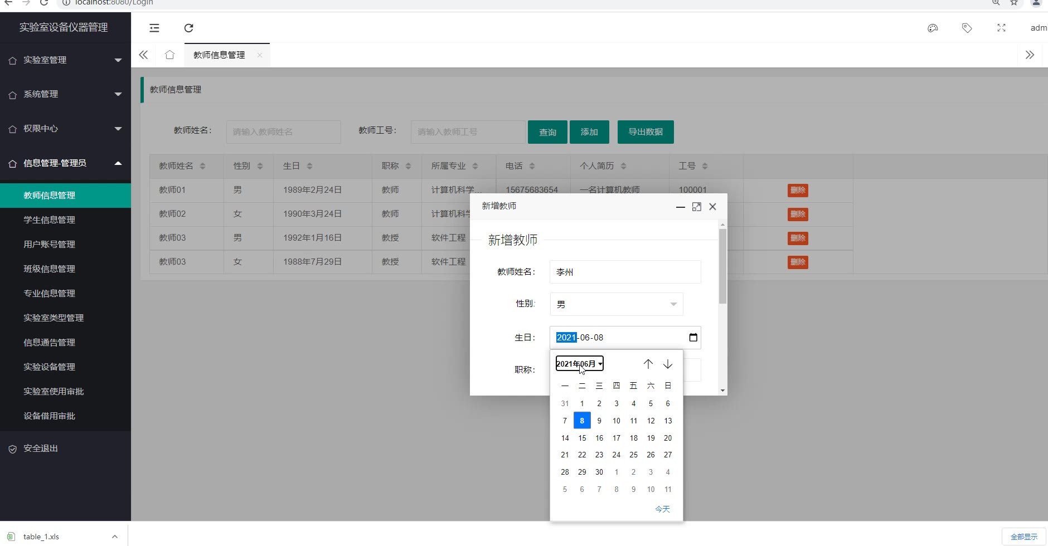Open the gender dropdown in the form
The image size is (1048, 546).
click(616, 304)
